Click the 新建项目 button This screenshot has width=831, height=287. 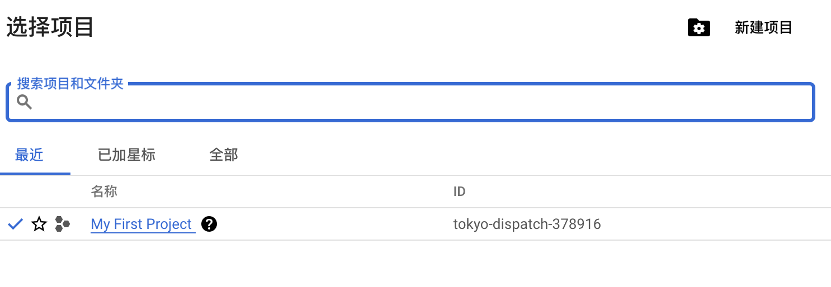[763, 28]
